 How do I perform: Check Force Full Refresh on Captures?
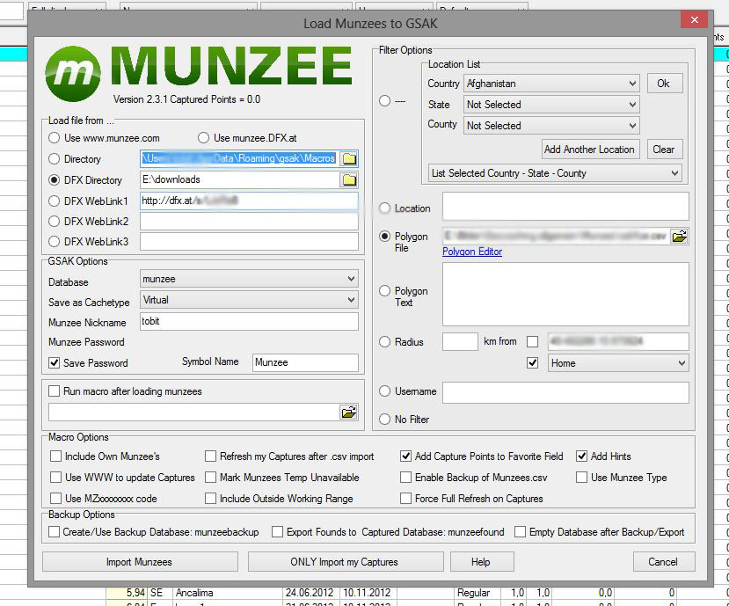pos(406,498)
